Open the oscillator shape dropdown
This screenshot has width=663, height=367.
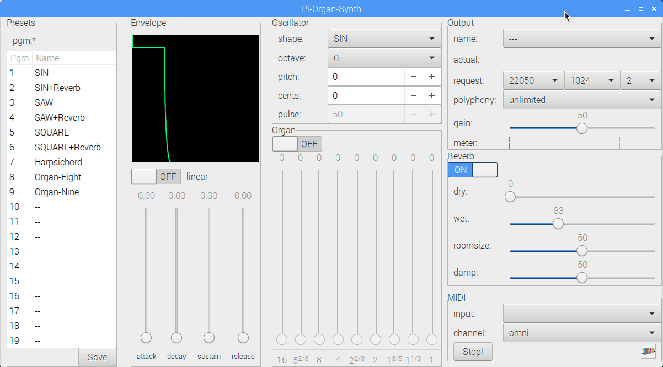384,39
